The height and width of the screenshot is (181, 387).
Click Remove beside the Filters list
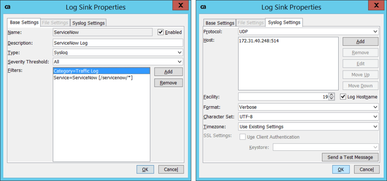tap(168, 83)
